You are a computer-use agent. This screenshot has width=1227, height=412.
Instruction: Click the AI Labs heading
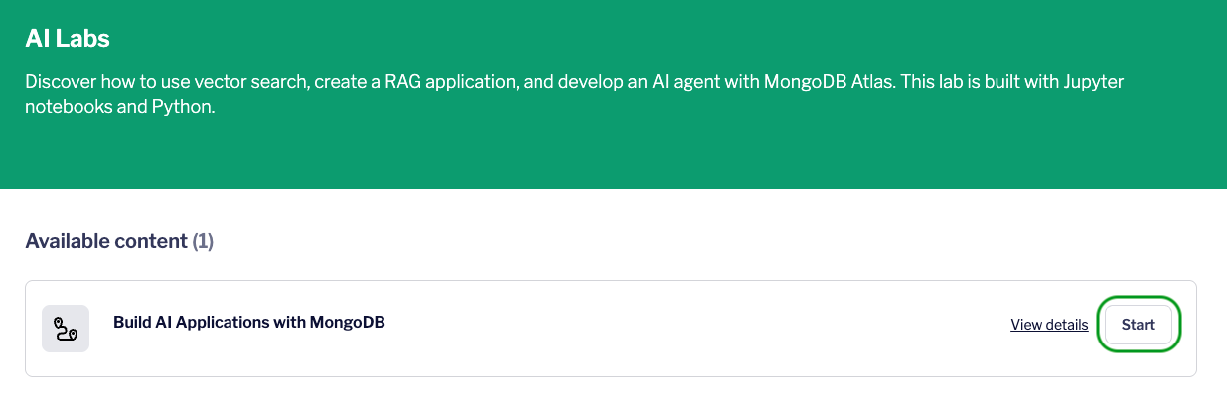(x=67, y=39)
